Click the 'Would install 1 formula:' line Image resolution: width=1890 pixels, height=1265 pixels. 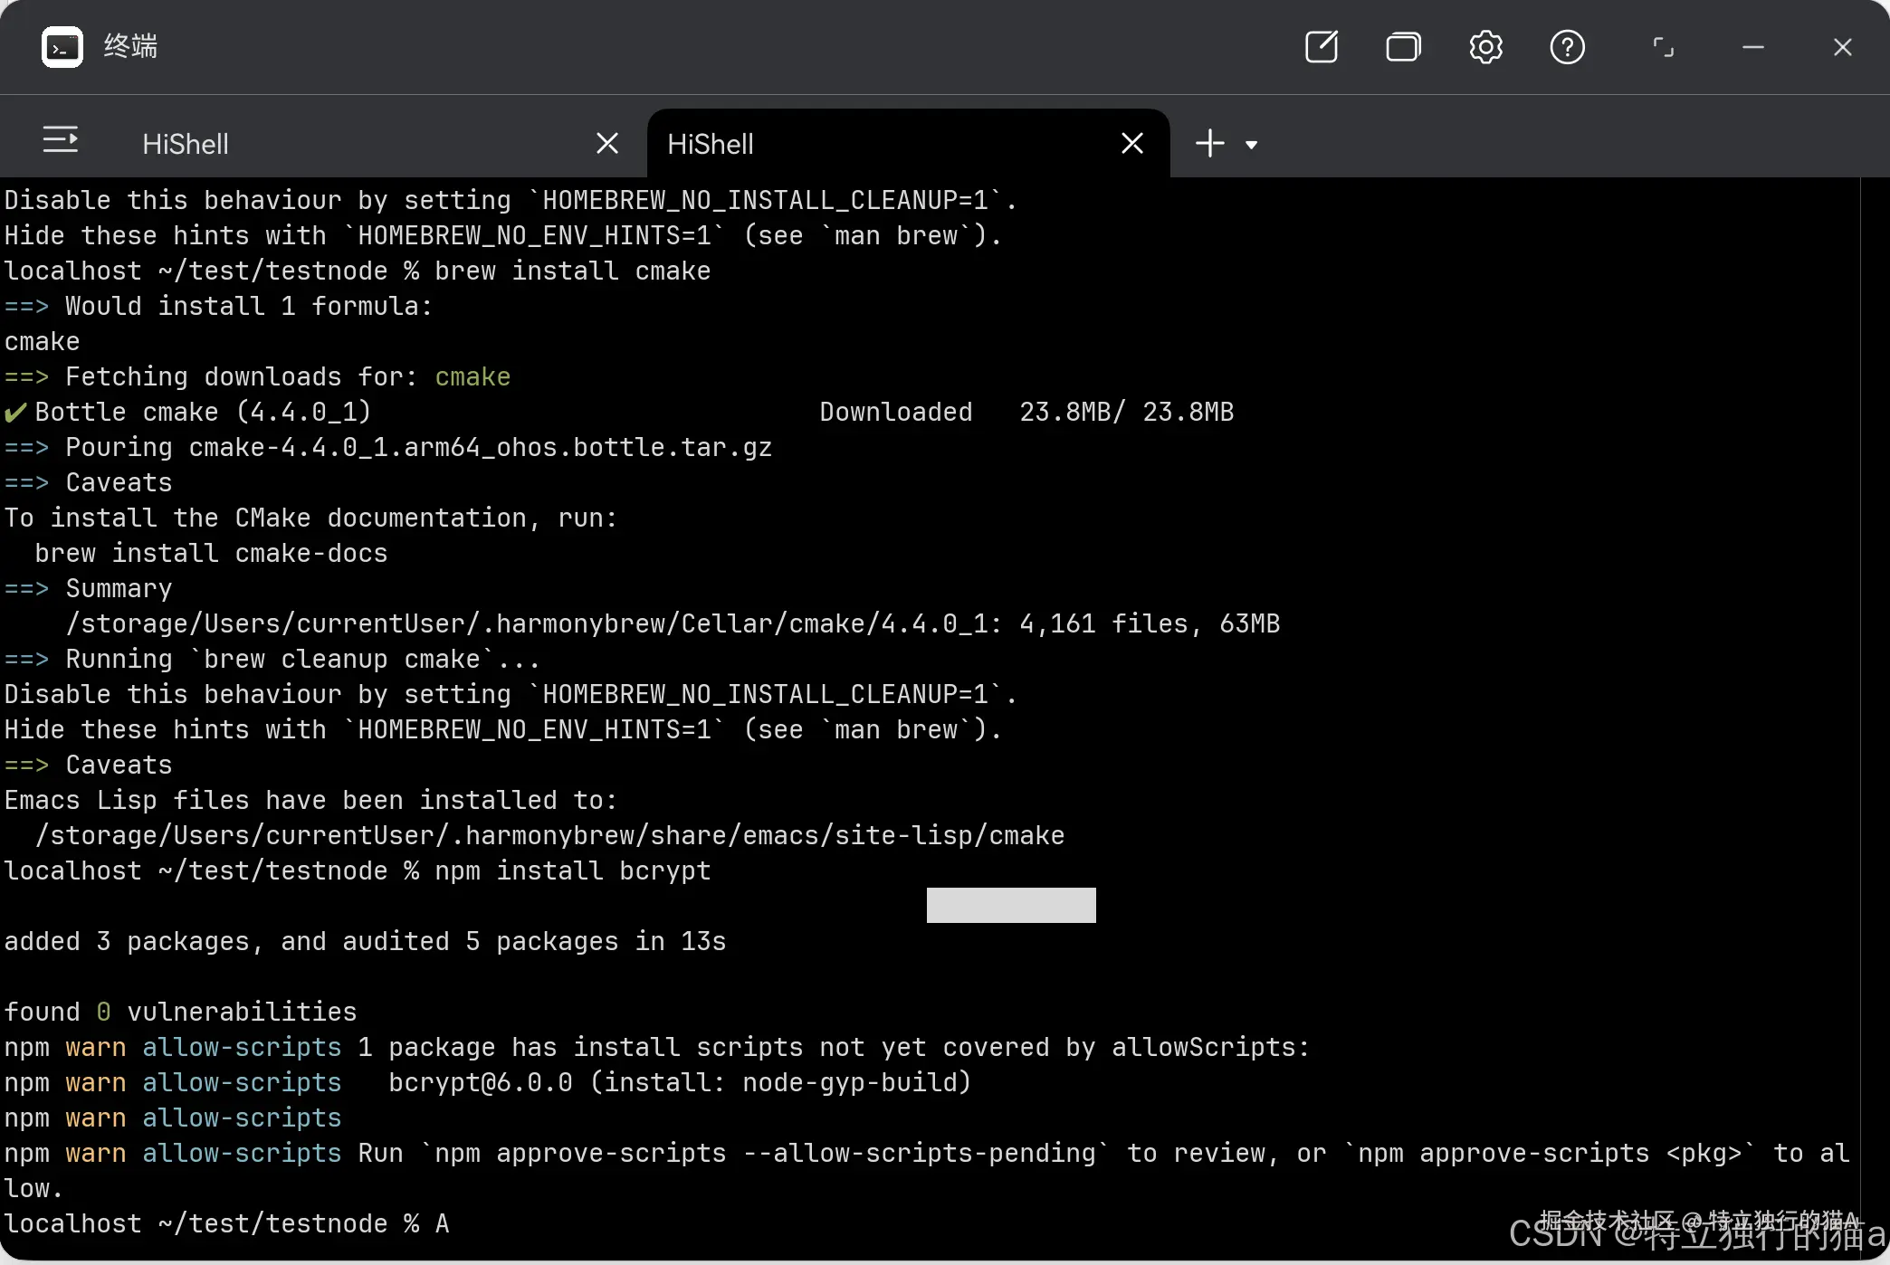tap(218, 306)
